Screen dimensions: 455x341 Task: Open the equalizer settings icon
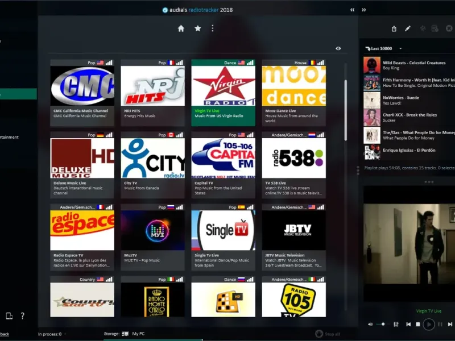(396, 324)
